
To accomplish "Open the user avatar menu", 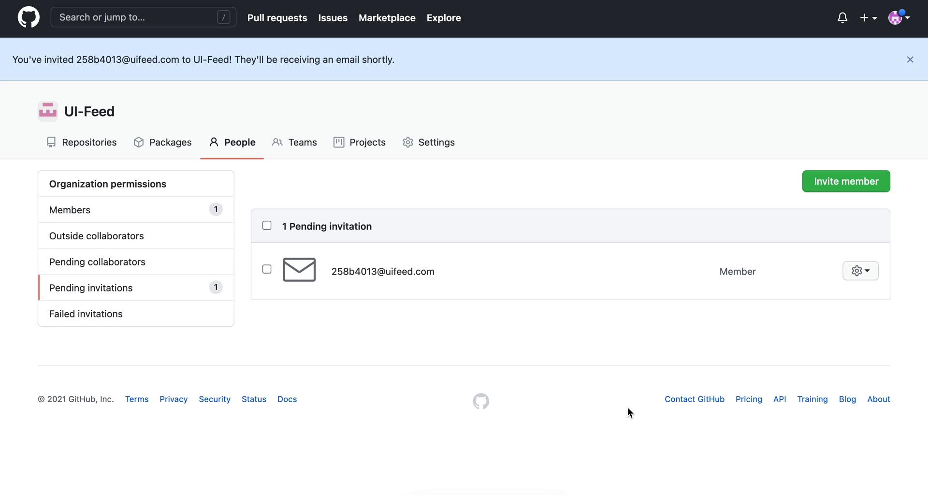I will coord(899,18).
